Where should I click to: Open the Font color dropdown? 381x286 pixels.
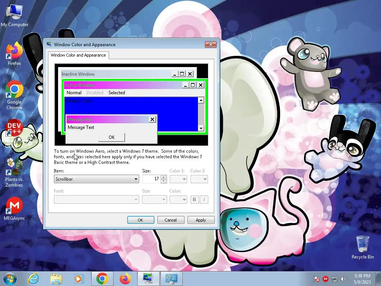tap(178, 200)
